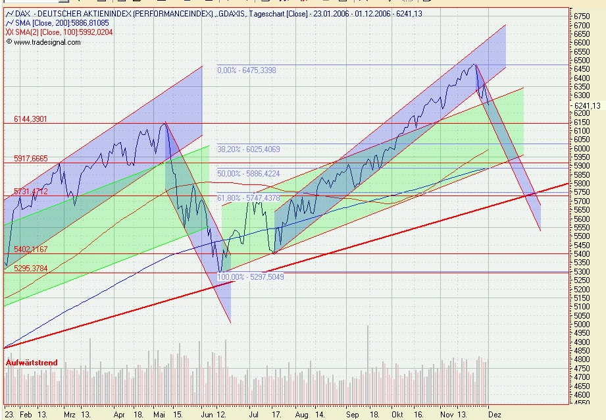The height and width of the screenshot is (420, 606).
Task: Click the Feb label on the date axis
Action: (26, 415)
